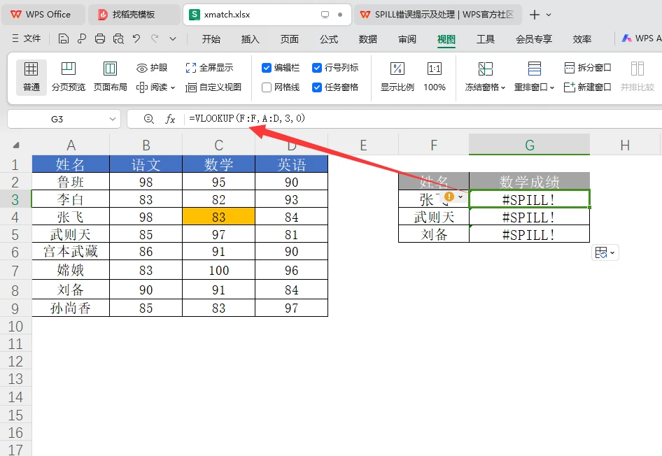Switch to the WPS Office home tab
Viewport: 662px width, 456px height.
pos(43,15)
